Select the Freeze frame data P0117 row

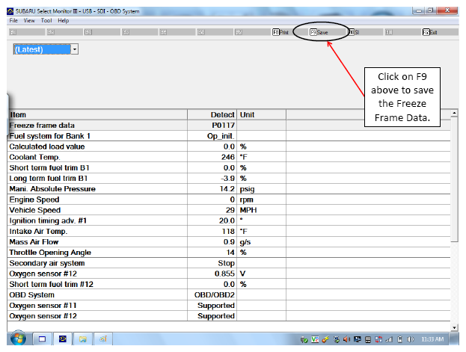tap(229, 125)
